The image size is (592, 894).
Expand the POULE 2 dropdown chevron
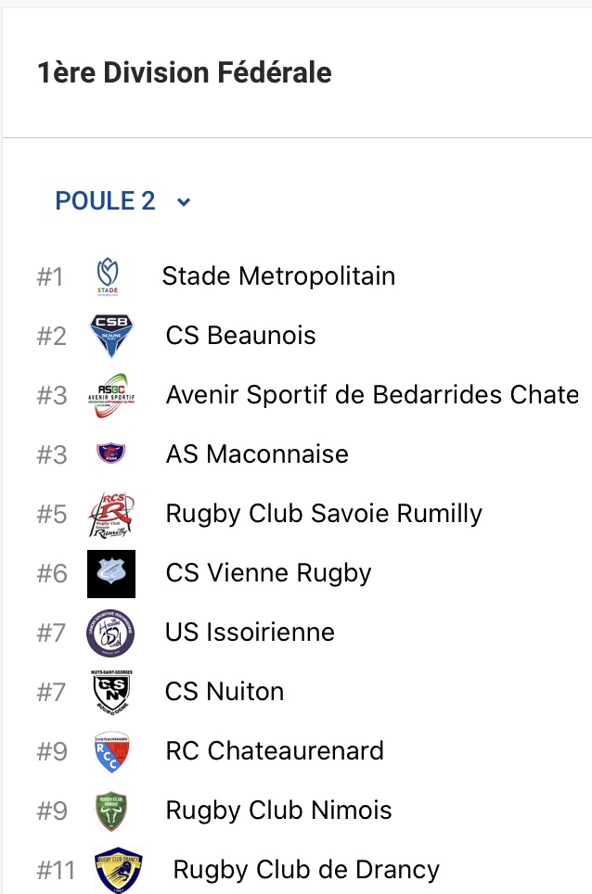[184, 202]
